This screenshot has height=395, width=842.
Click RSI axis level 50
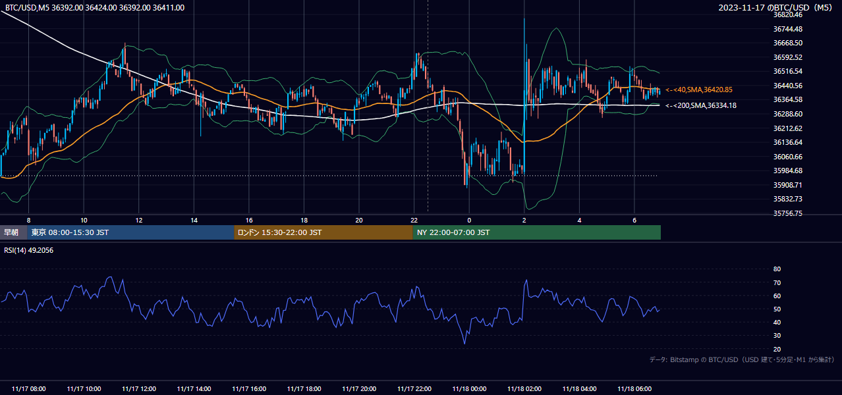tap(777, 309)
